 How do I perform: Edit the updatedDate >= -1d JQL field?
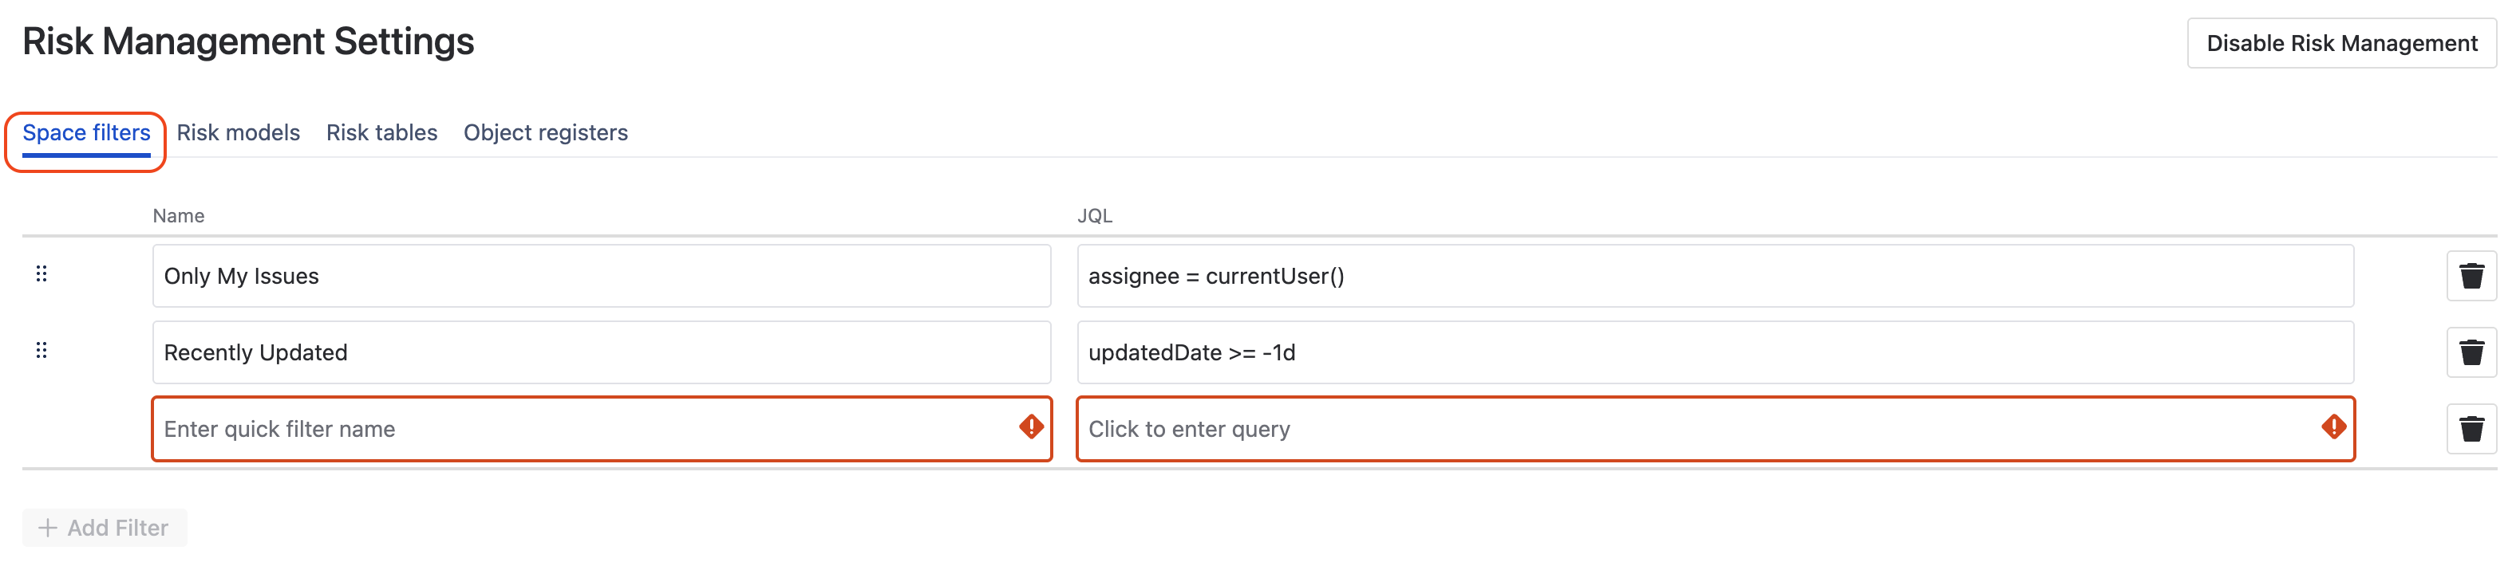coord(1716,352)
